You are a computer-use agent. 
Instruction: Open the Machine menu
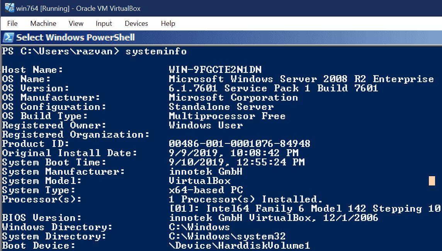[43, 24]
